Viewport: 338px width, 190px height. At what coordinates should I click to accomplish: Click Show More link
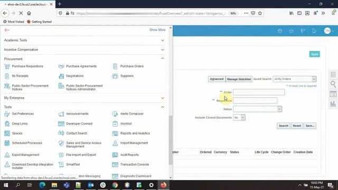pos(157,30)
